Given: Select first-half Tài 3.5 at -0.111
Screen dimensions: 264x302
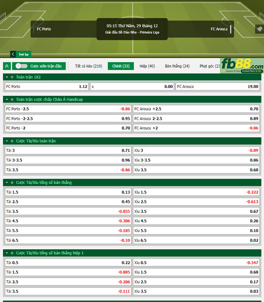Looking at the screenshot, I should click(68, 292).
